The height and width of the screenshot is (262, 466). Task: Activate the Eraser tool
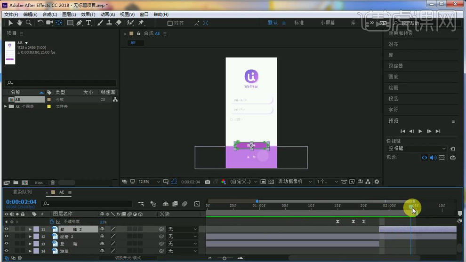click(118, 23)
